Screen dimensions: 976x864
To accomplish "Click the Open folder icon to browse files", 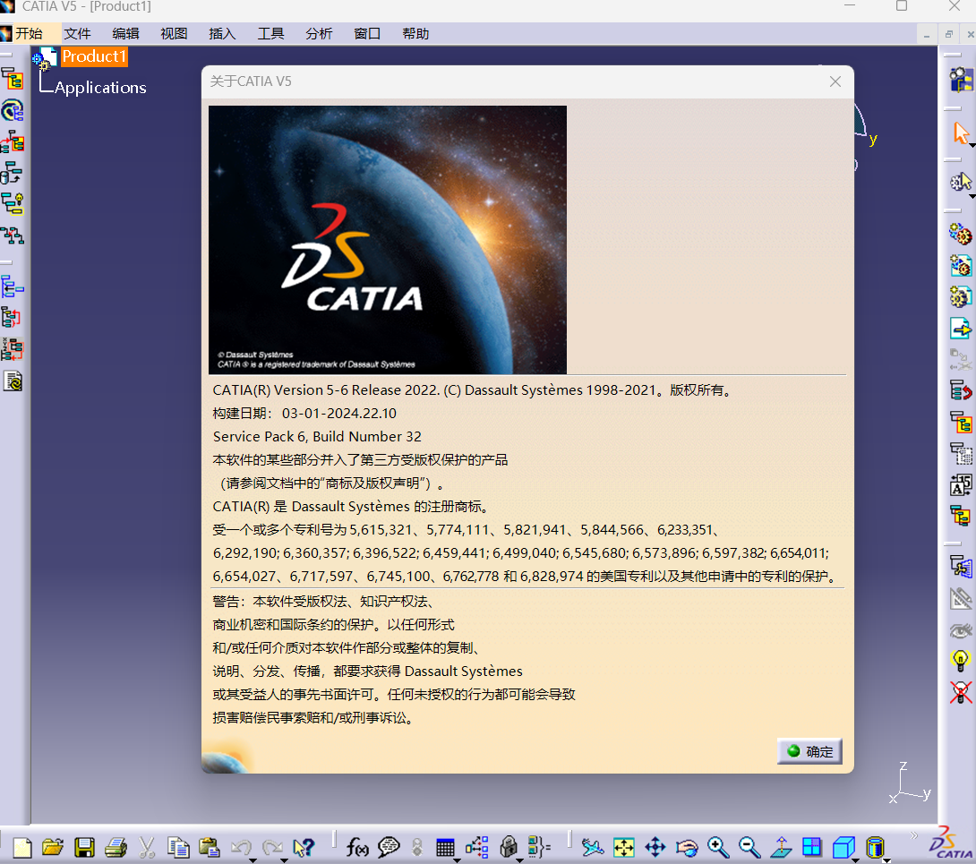I will tap(53, 847).
